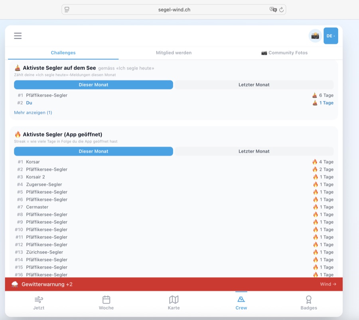Click the flame icon in the Zugersee-Segler row
This screenshot has height=320, width=359.
tap(316, 185)
